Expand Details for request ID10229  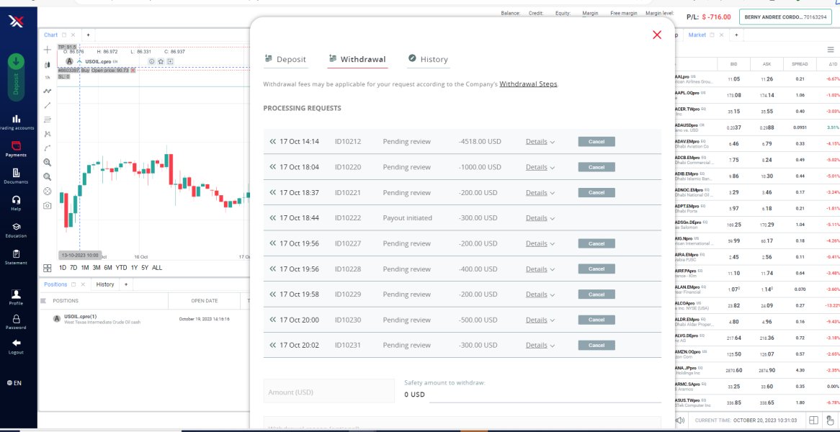540,294
